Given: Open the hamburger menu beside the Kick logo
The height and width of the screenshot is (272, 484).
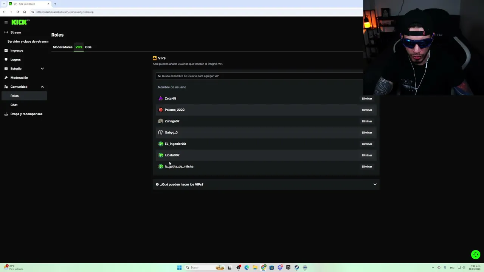Looking at the screenshot, I should pyautogui.click(x=6, y=22).
